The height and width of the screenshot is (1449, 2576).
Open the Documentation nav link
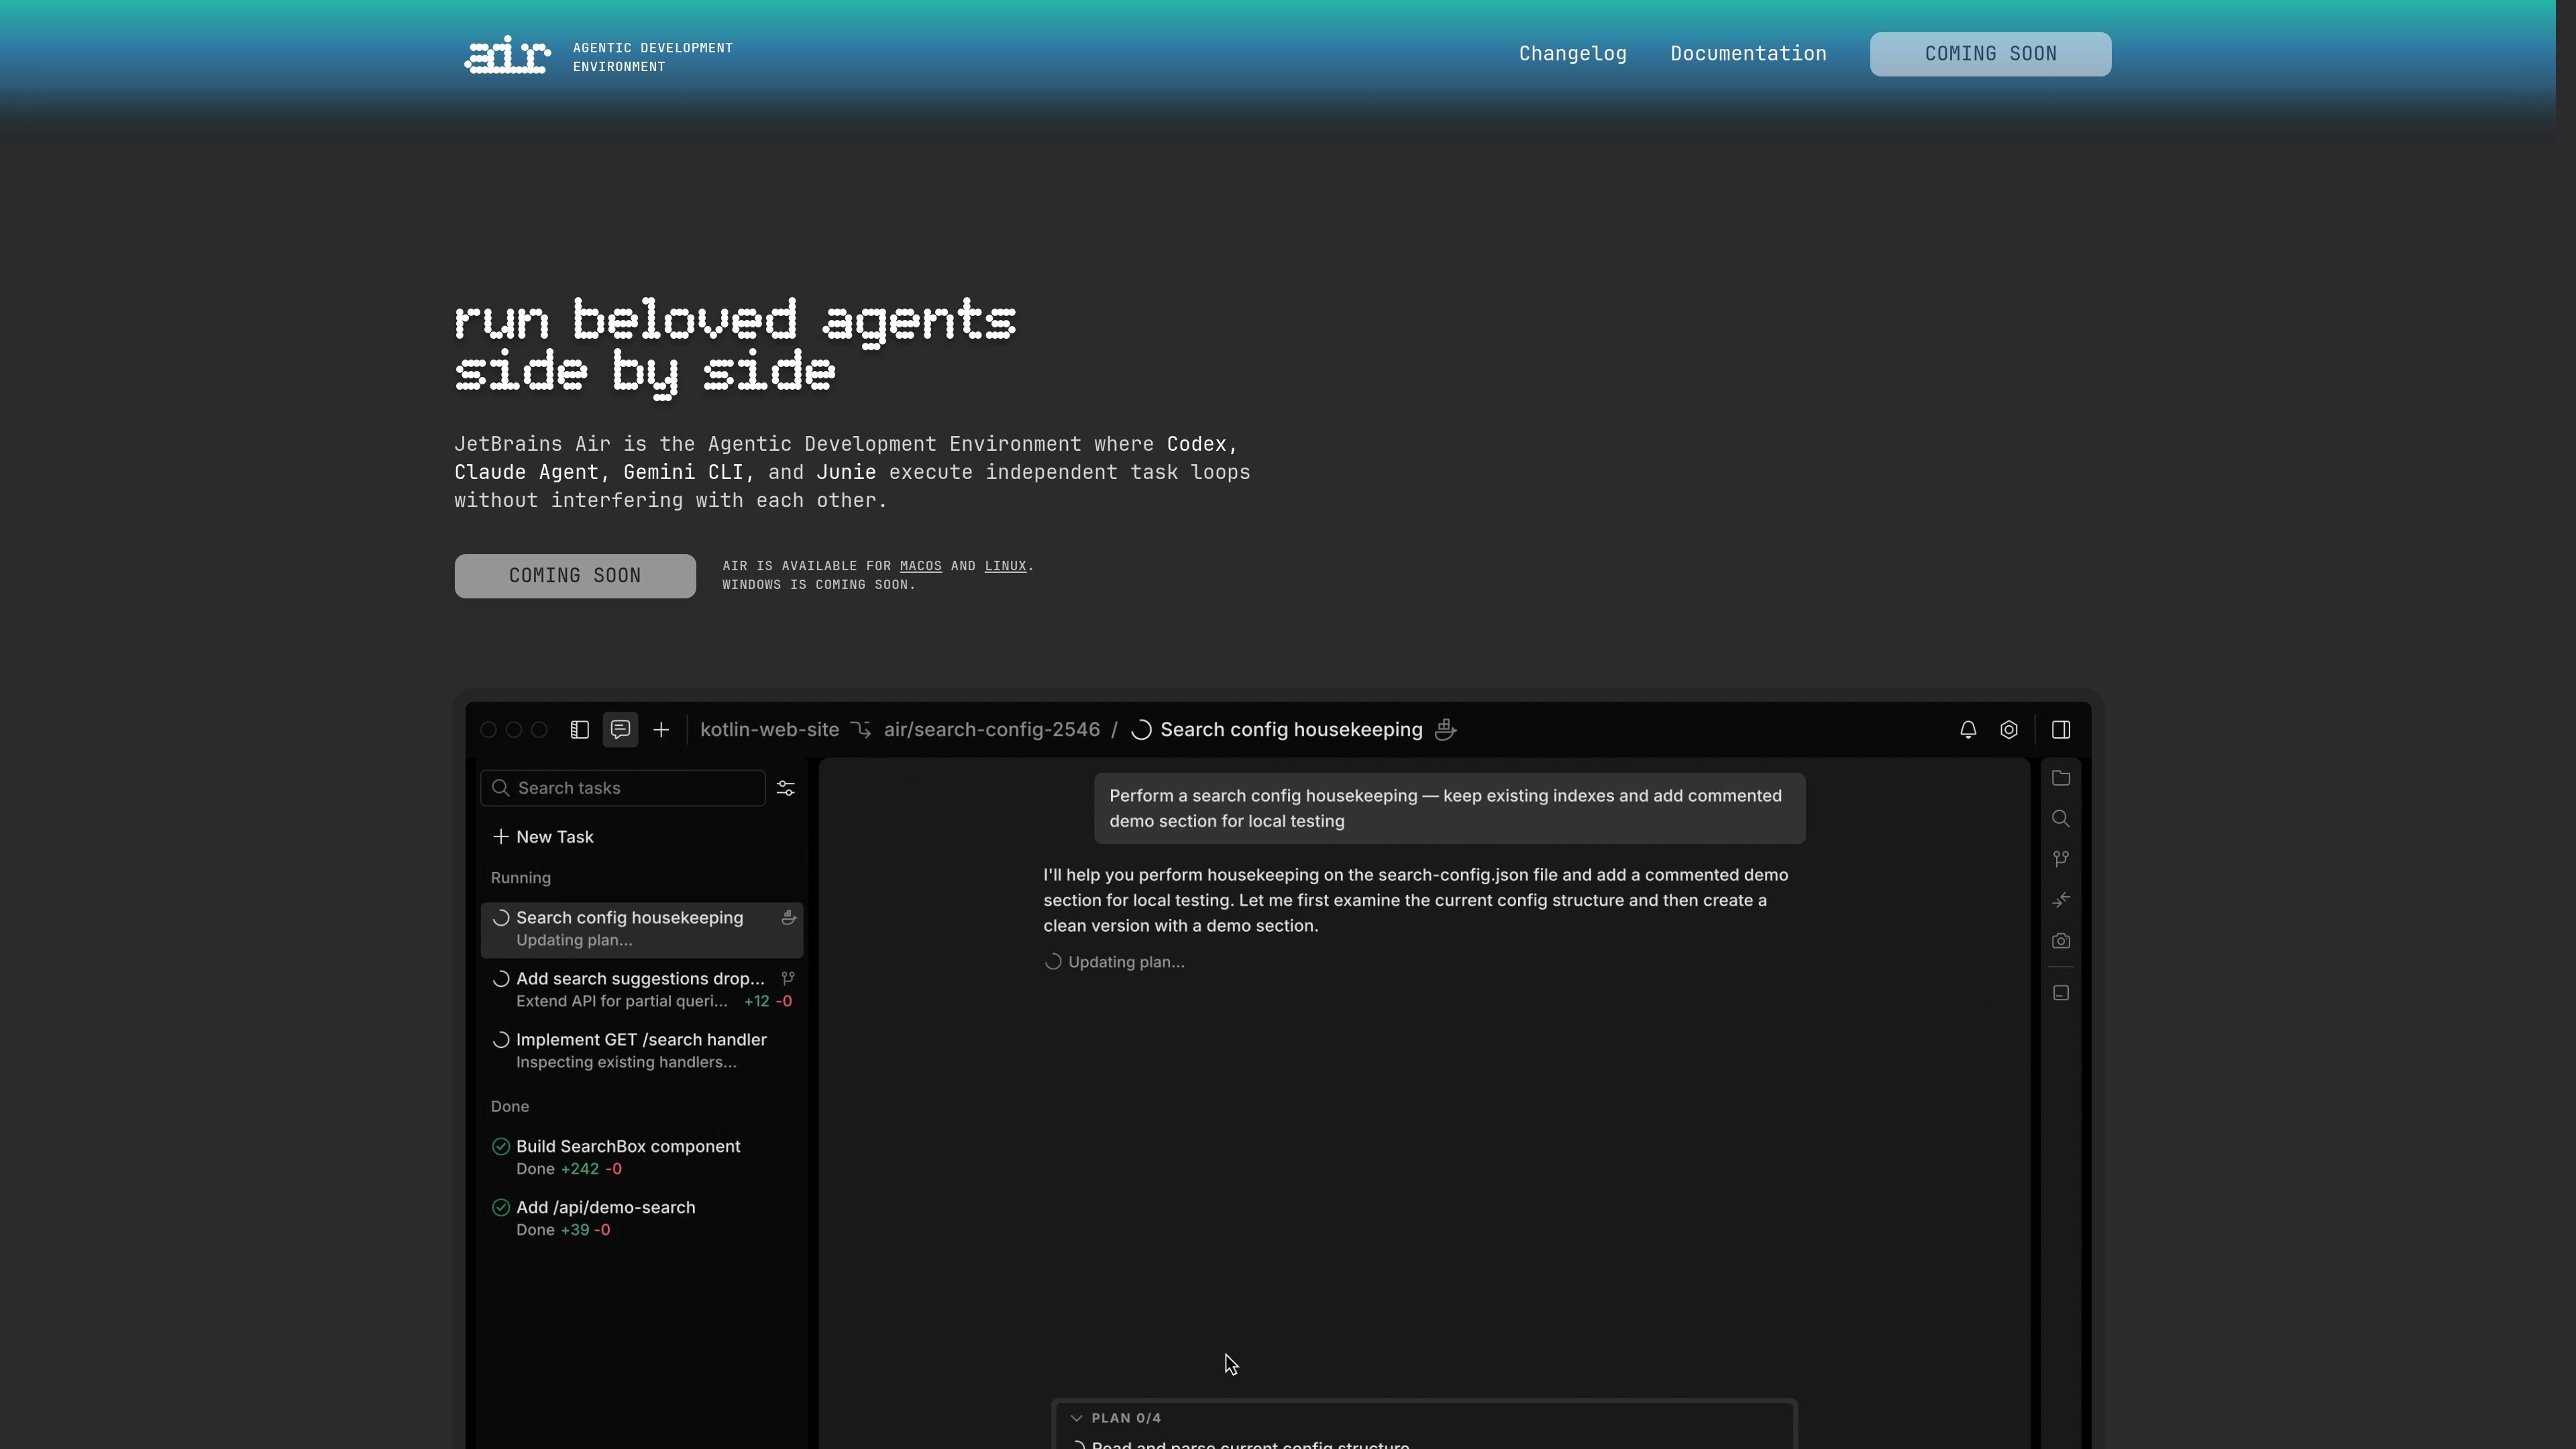pyautogui.click(x=1748, y=54)
